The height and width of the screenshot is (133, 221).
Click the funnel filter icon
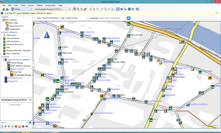[x=30, y=123]
